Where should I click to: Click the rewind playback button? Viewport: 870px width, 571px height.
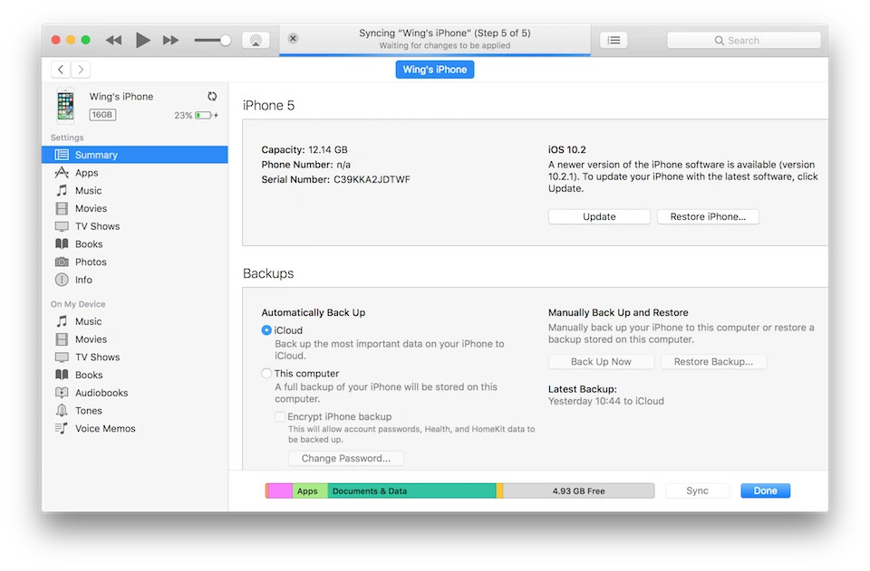pyautogui.click(x=114, y=40)
